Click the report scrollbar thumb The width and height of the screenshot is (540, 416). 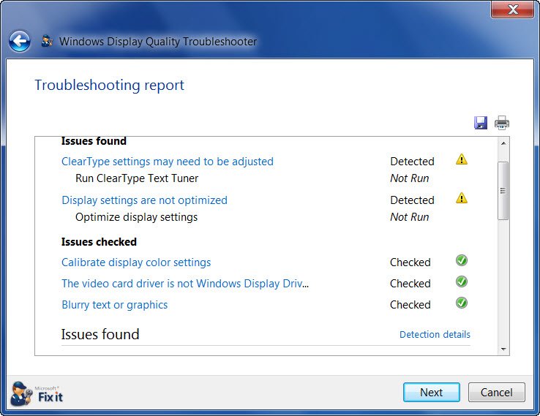click(503, 191)
